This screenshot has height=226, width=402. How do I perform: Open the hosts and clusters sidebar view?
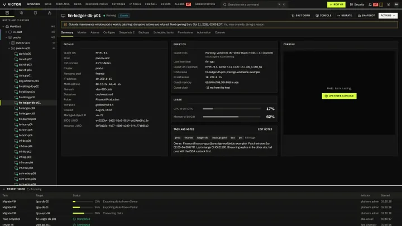click(x=7, y=13)
